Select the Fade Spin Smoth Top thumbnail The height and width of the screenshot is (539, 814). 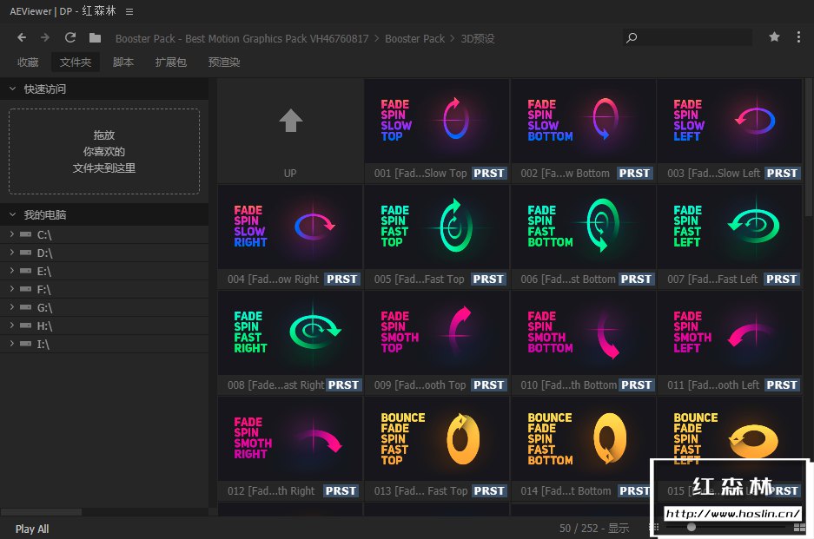pyautogui.click(x=437, y=332)
